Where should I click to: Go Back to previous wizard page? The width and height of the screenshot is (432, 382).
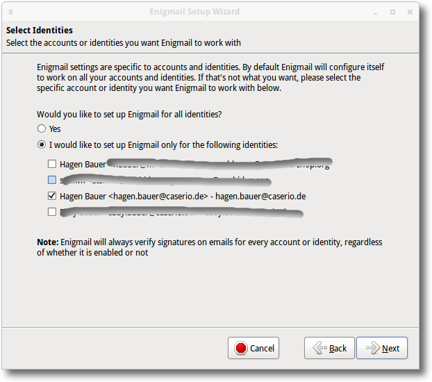coord(329,348)
